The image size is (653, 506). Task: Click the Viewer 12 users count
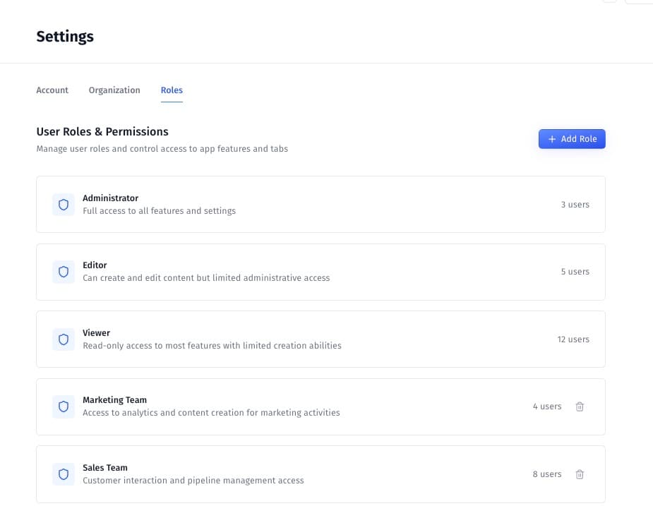click(x=573, y=339)
